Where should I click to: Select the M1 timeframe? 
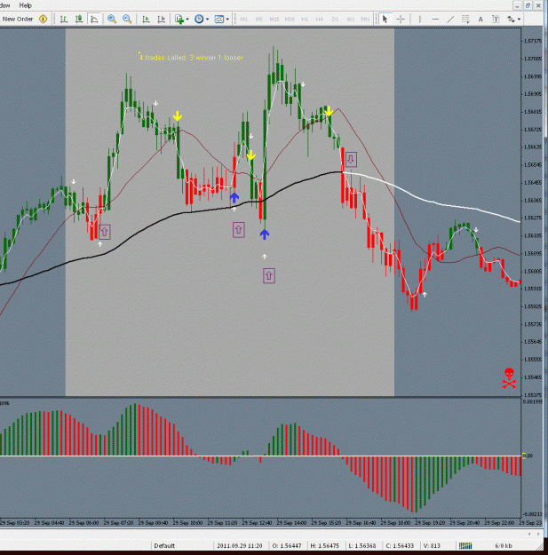(x=244, y=20)
